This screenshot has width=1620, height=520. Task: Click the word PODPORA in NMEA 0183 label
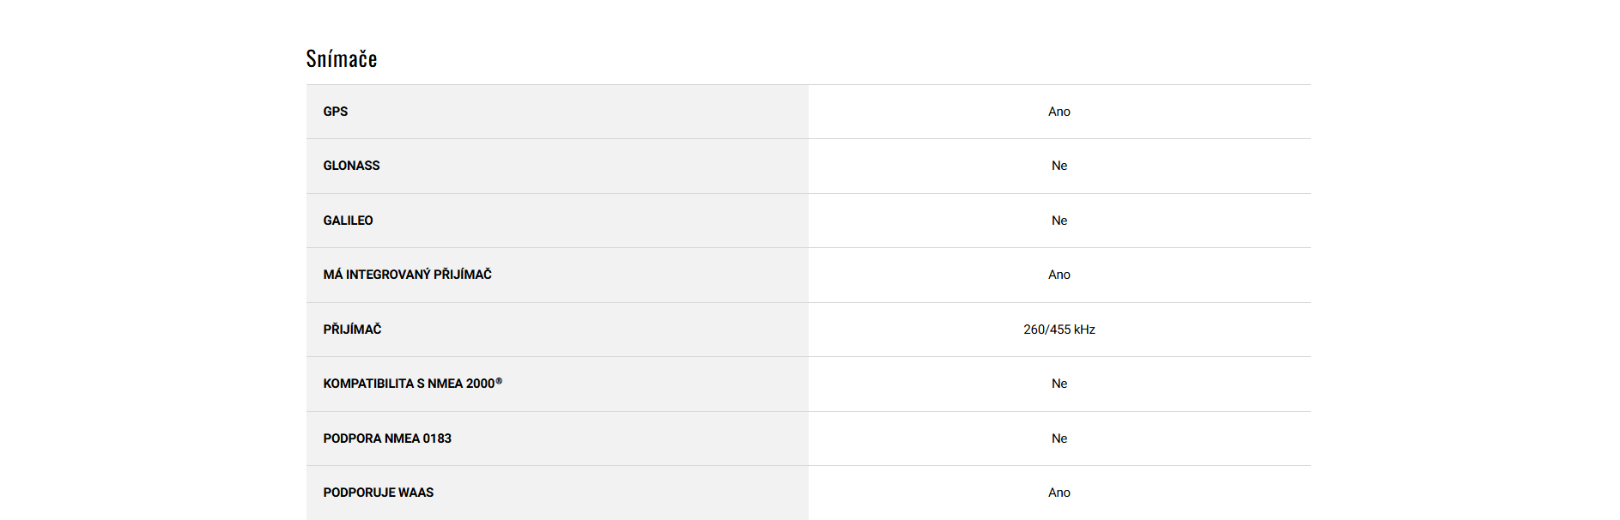pyautogui.click(x=352, y=438)
